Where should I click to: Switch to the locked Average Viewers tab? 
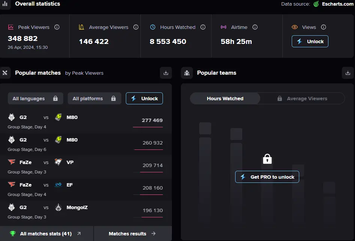click(x=302, y=98)
